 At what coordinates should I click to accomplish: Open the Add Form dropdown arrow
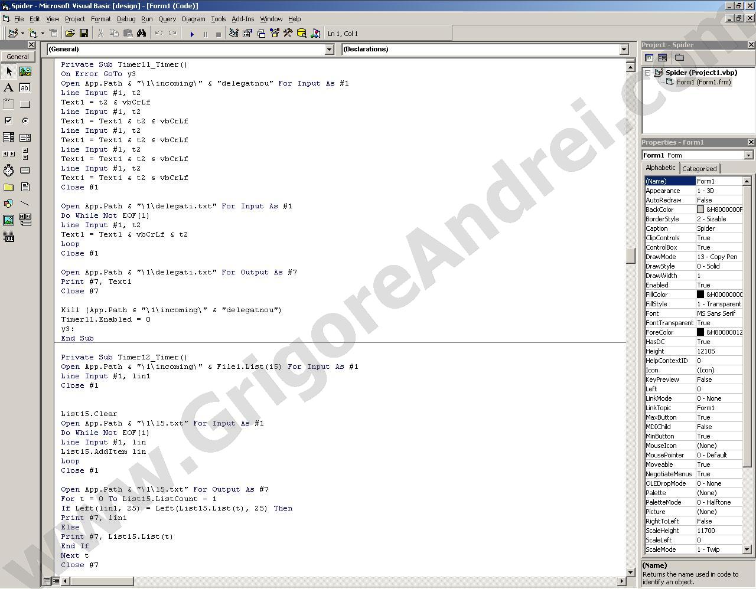(x=43, y=34)
